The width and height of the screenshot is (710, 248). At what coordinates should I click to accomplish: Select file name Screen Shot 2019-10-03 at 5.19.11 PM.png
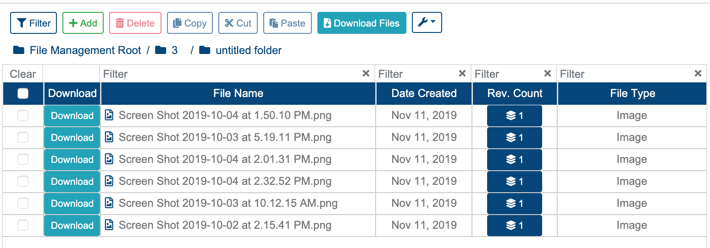click(x=225, y=137)
